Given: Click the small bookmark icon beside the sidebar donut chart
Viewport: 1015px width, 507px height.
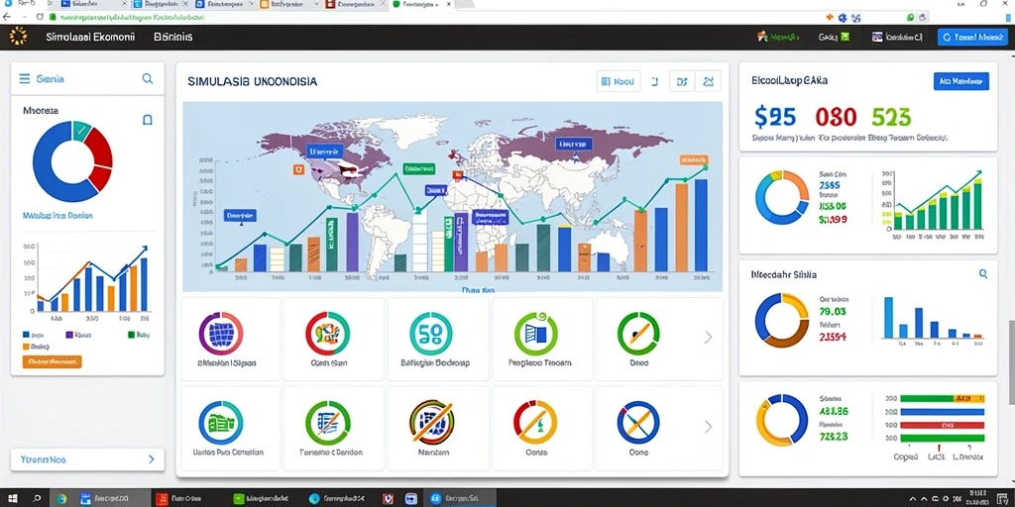Looking at the screenshot, I should pyautogui.click(x=147, y=120).
